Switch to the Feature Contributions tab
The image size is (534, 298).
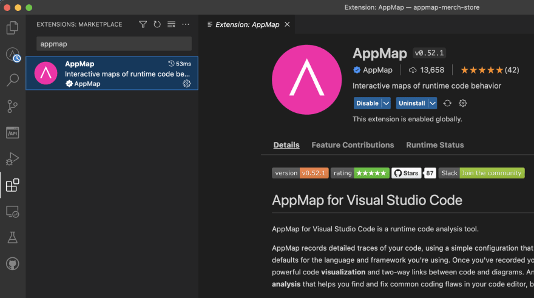point(353,145)
